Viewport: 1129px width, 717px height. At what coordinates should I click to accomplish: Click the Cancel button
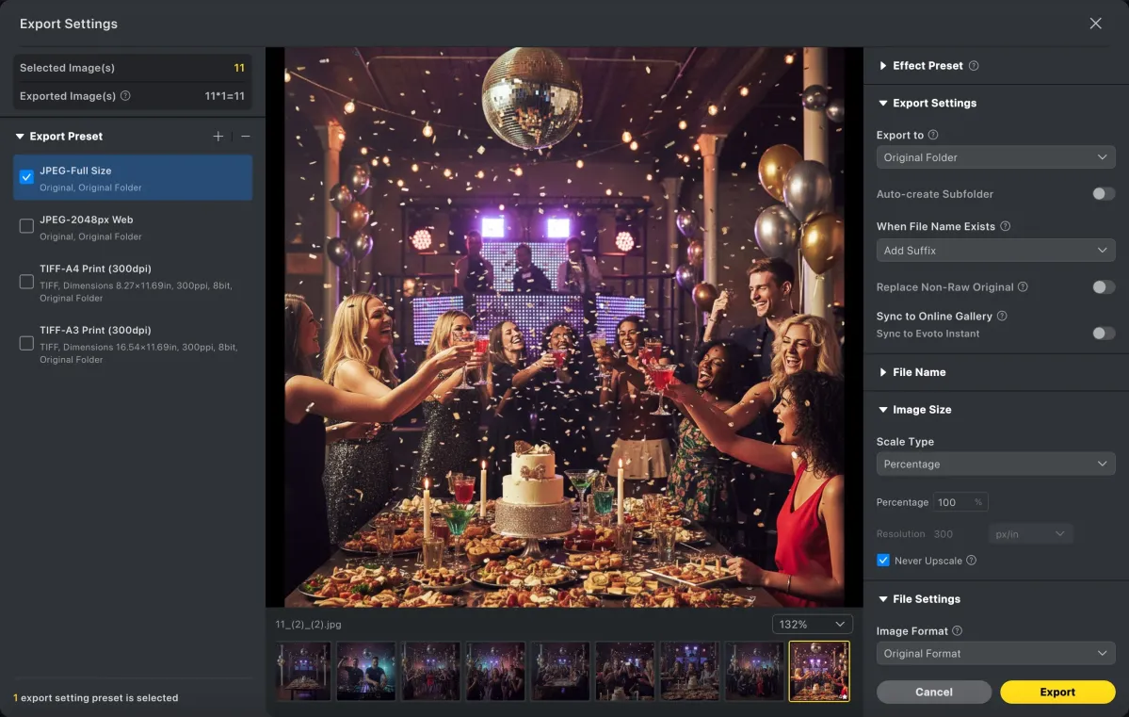pyautogui.click(x=933, y=693)
